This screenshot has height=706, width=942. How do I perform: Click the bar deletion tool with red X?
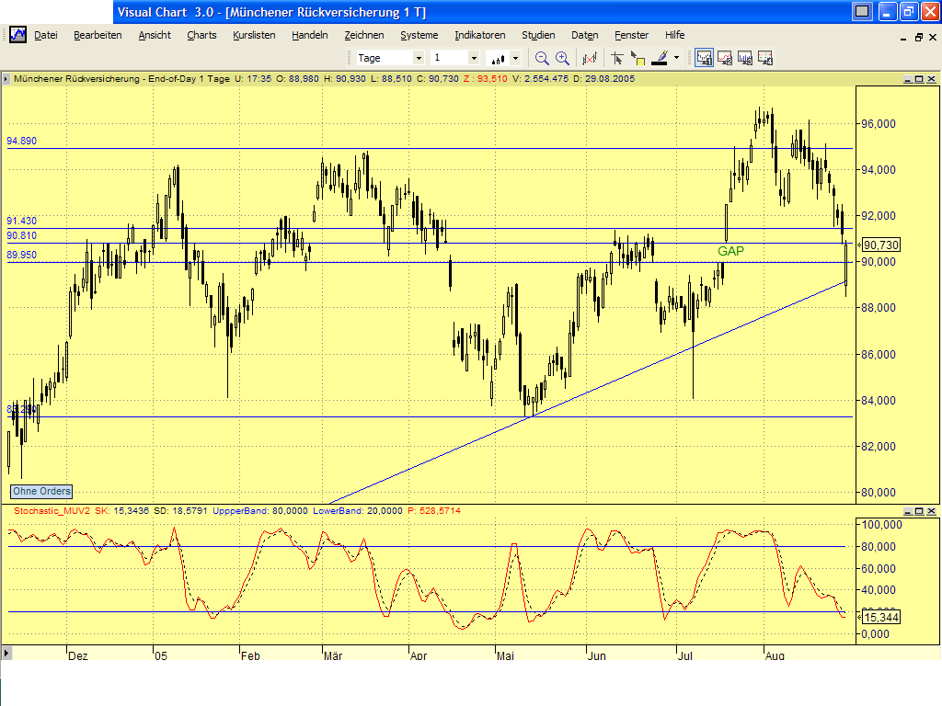[589, 57]
